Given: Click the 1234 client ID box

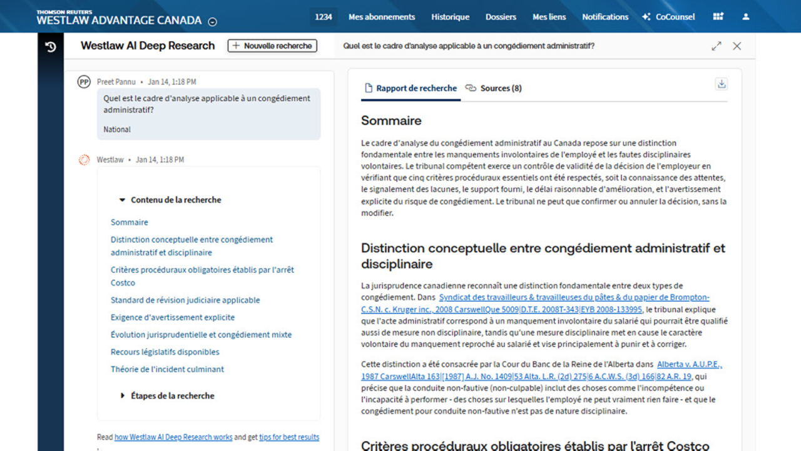Looking at the screenshot, I should click(x=324, y=17).
